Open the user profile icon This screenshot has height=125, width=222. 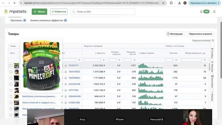[214, 11]
